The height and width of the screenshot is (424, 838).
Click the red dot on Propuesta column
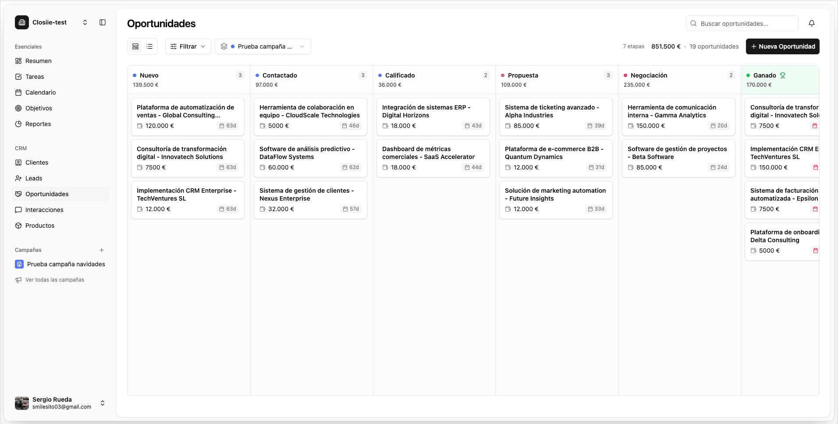coord(503,75)
